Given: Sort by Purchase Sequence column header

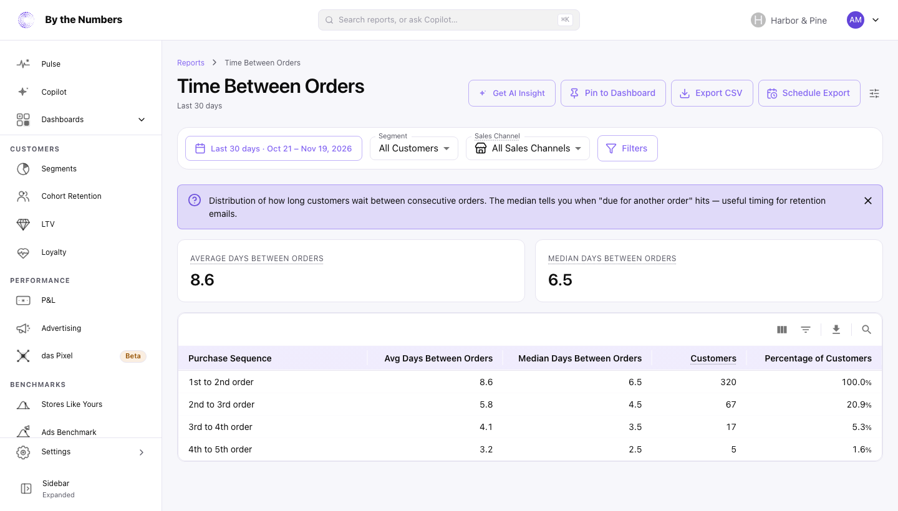Looking at the screenshot, I should (230, 358).
